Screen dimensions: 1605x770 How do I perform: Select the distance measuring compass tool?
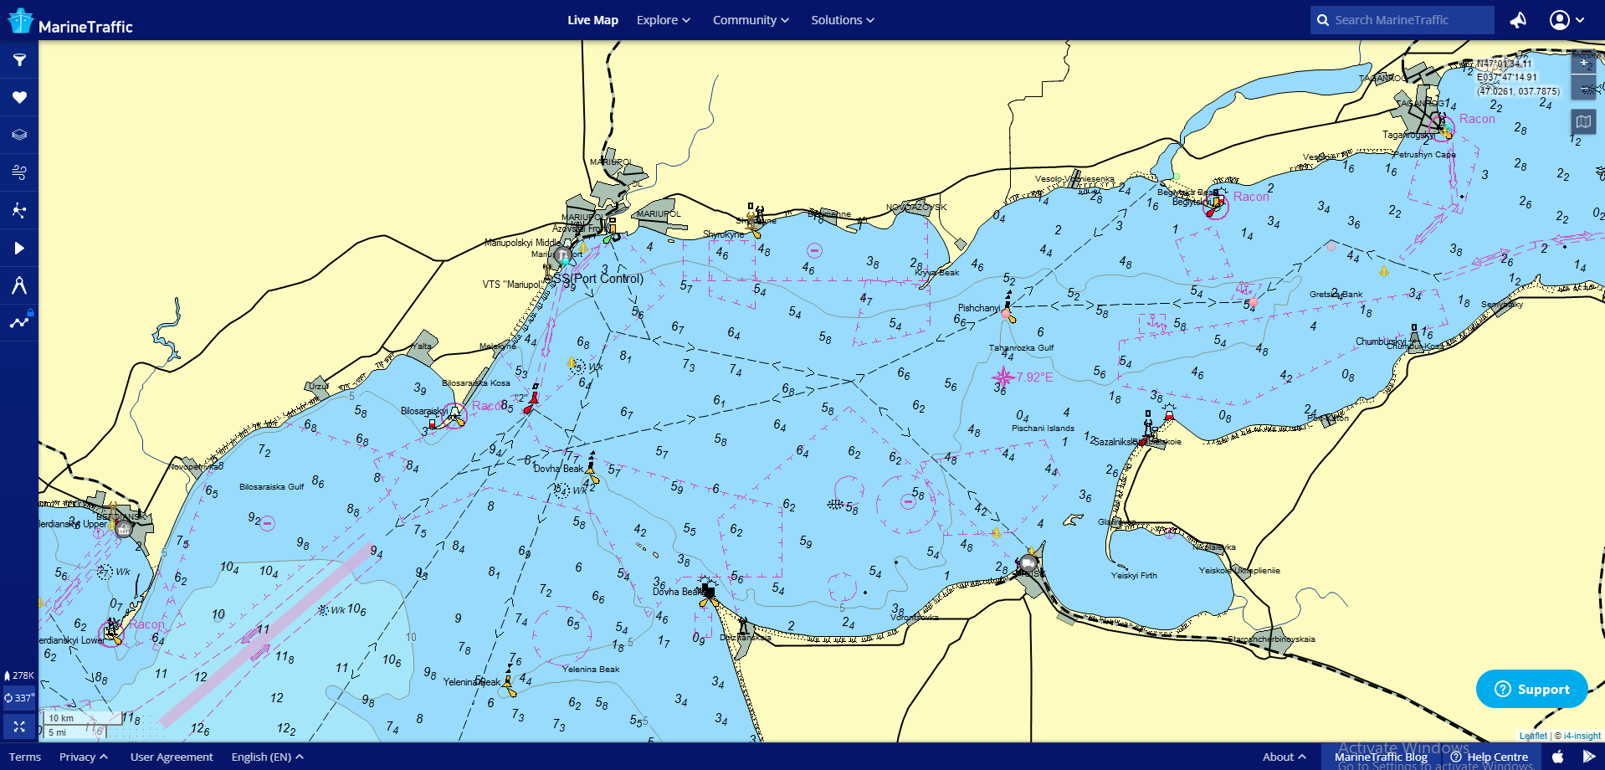[19, 285]
